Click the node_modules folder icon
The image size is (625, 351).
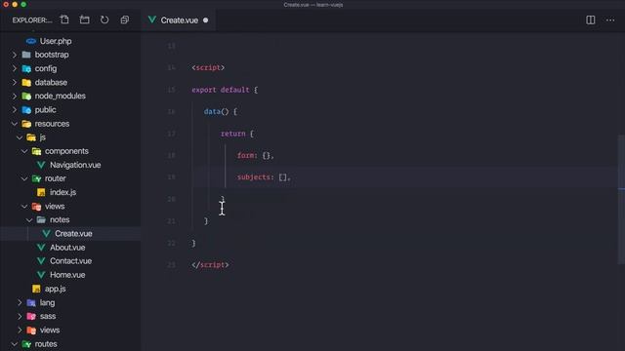26,96
